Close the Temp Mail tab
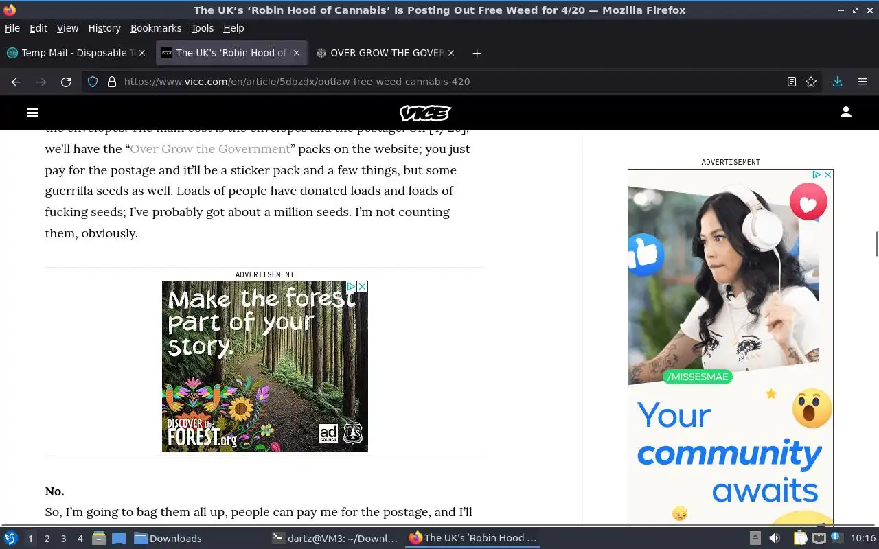Viewport: 879px width, 549px height. (x=142, y=53)
